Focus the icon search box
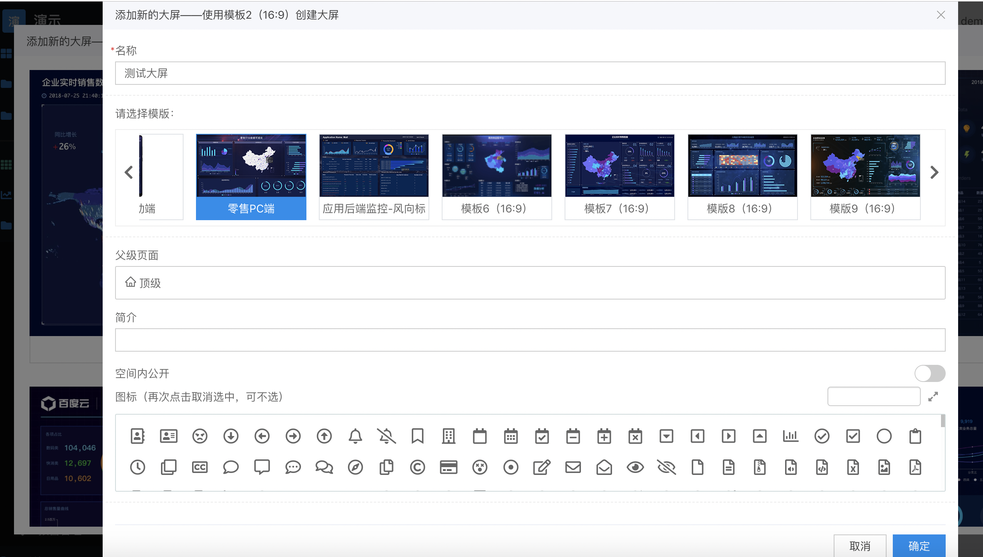Viewport: 983px width, 557px height. pos(874,396)
